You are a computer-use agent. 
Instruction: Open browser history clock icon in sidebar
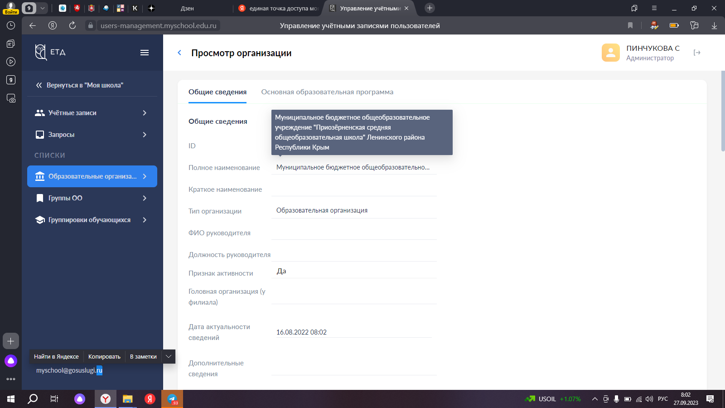click(11, 25)
